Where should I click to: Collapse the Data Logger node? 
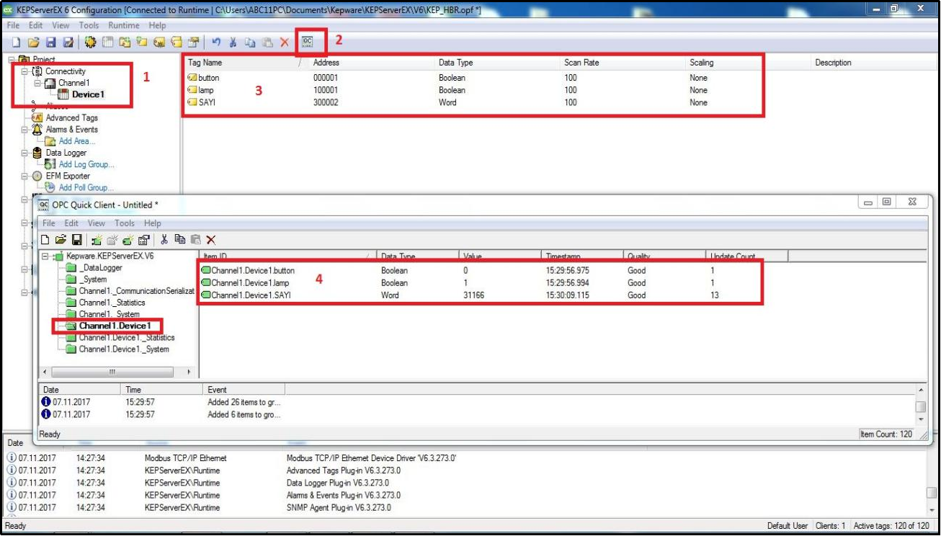click(x=24, y=153)
